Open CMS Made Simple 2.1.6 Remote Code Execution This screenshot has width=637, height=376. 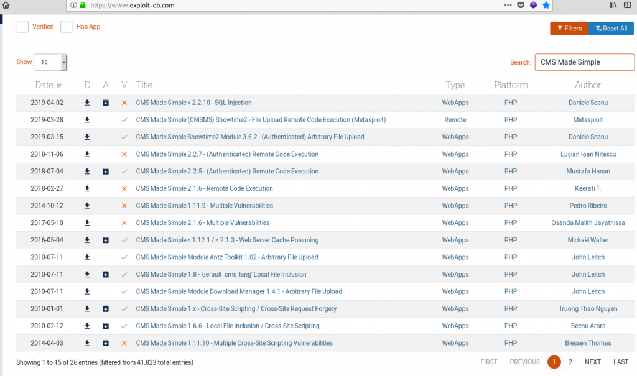(204, 188)
